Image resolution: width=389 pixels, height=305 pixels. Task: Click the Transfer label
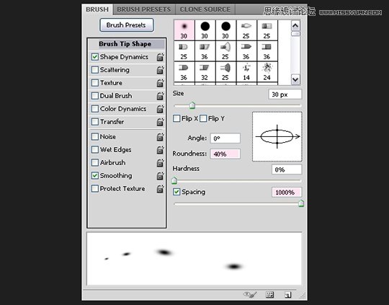point(112,122)
